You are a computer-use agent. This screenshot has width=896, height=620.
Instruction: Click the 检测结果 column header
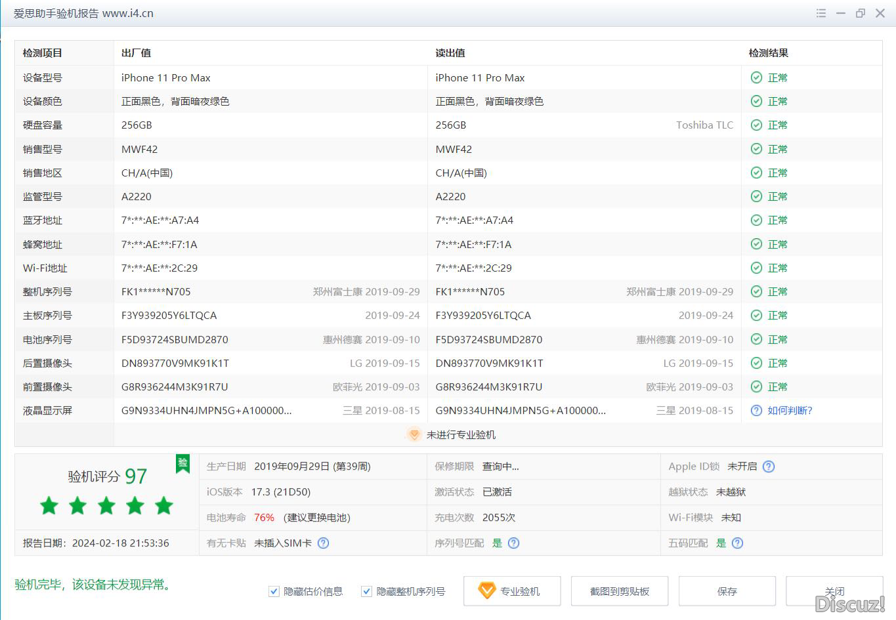point(769,53)
